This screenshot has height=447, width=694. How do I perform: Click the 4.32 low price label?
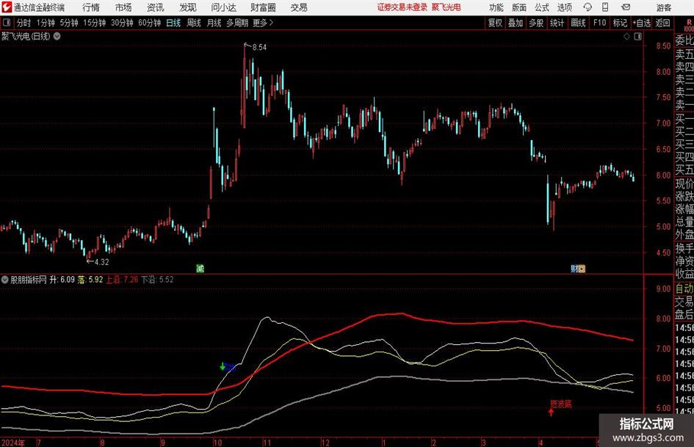coord(102,262)
